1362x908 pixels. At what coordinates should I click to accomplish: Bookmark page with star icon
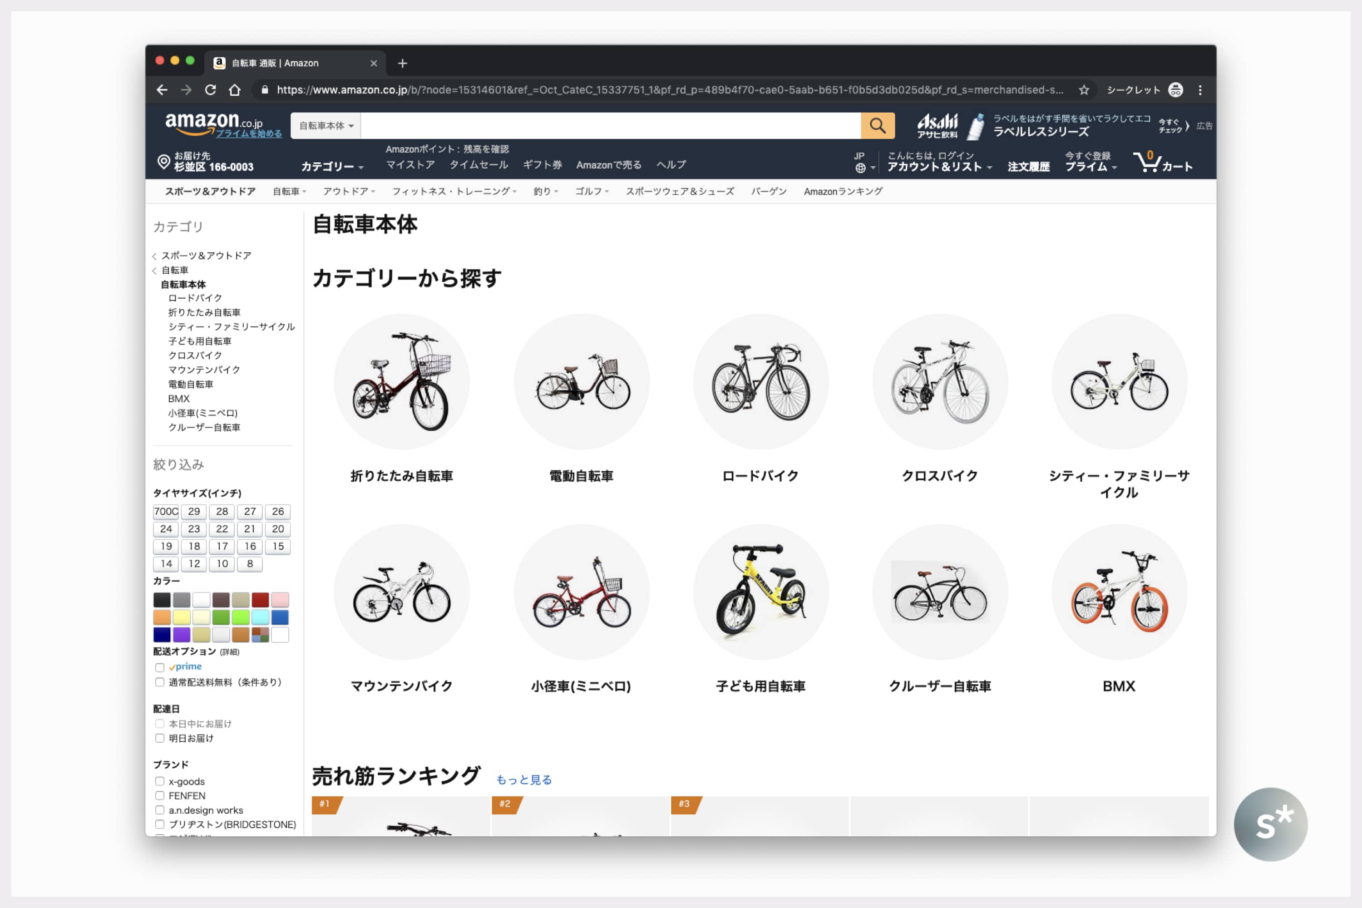click(x=1084, y=90)
